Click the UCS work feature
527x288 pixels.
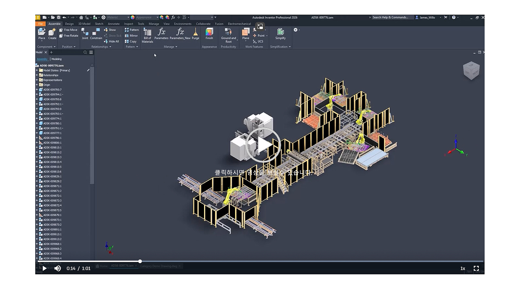258,41
